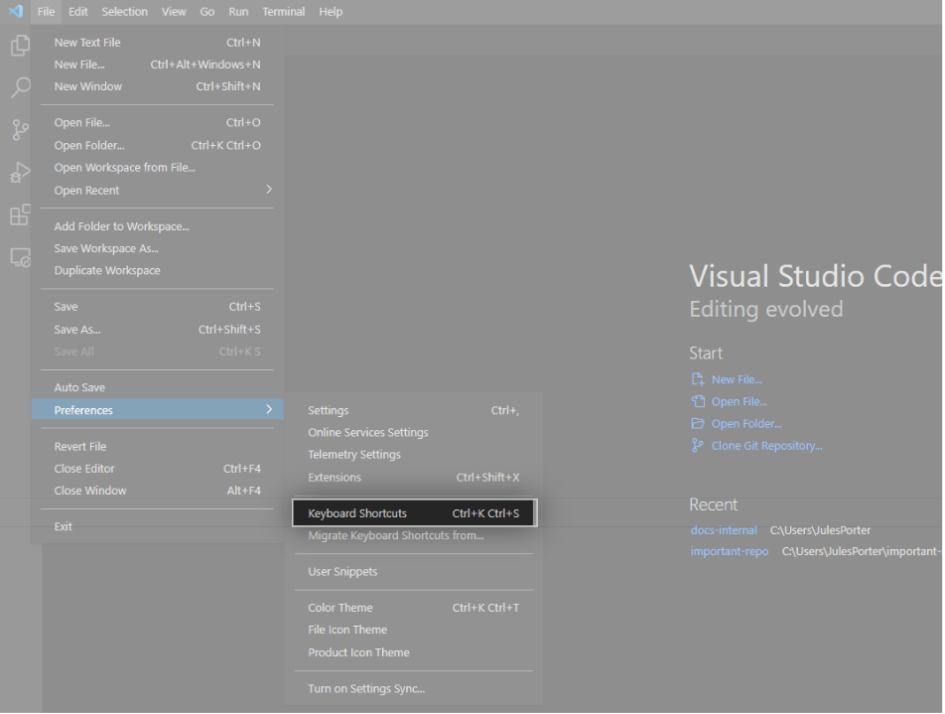
Task: Open the Edit menu
Action: (x=77, y=12)
